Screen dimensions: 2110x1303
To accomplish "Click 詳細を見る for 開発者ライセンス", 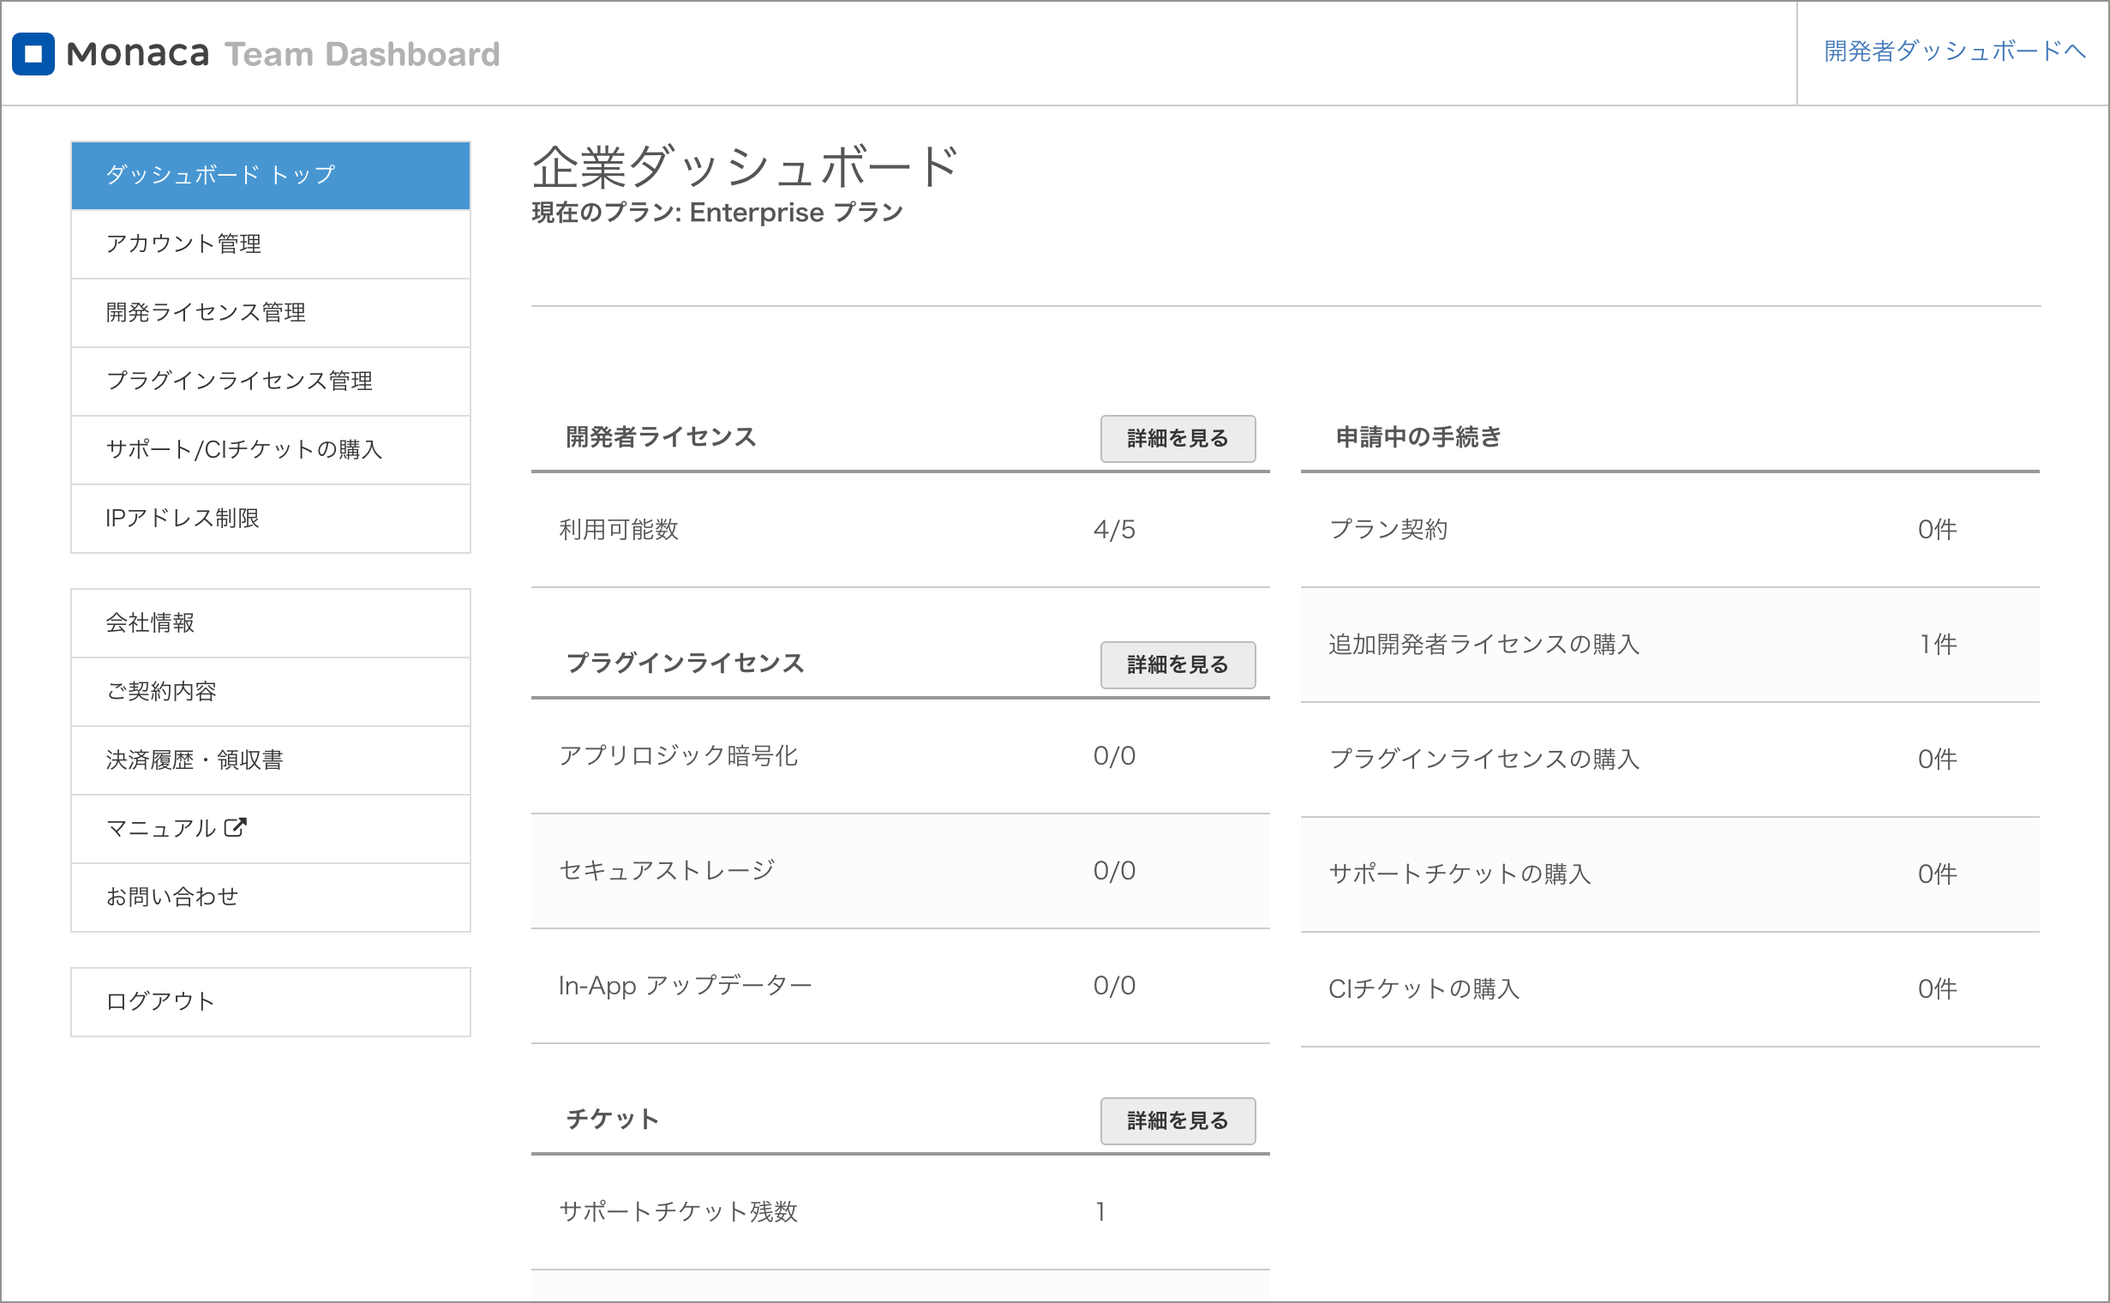I will [1178, 439].
